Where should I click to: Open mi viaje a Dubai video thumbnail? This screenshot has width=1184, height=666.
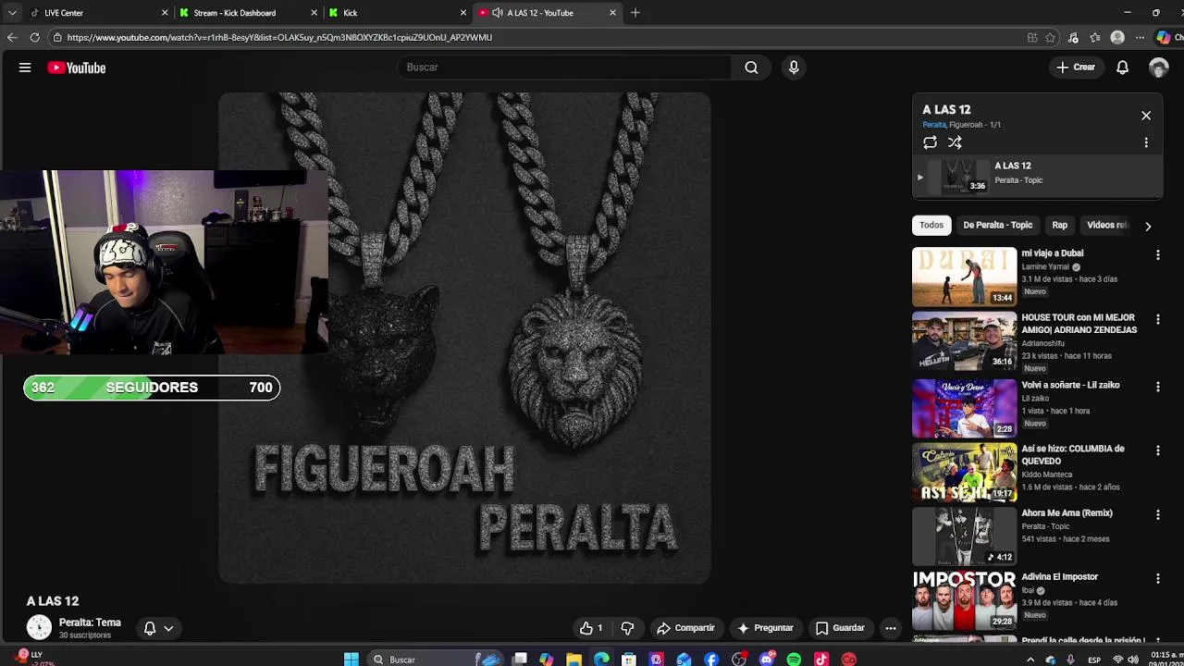click(x=964, y=277)
